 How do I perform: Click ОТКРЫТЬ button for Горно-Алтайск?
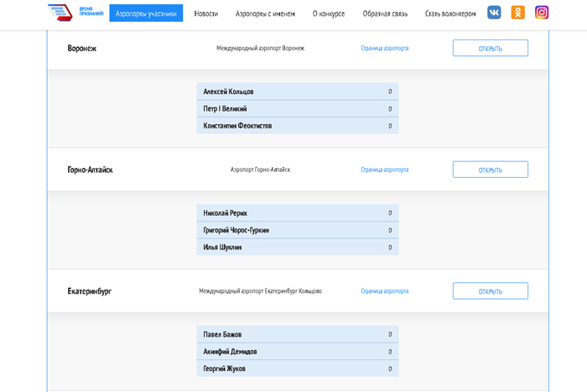(x=491, y=170)
